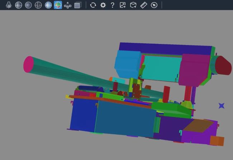Click the save image snapshot icon

(x=123, y=5)
